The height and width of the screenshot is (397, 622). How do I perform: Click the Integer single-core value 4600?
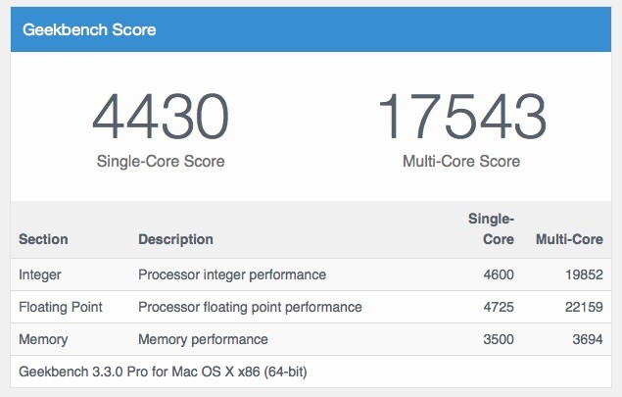click(496, 274)
